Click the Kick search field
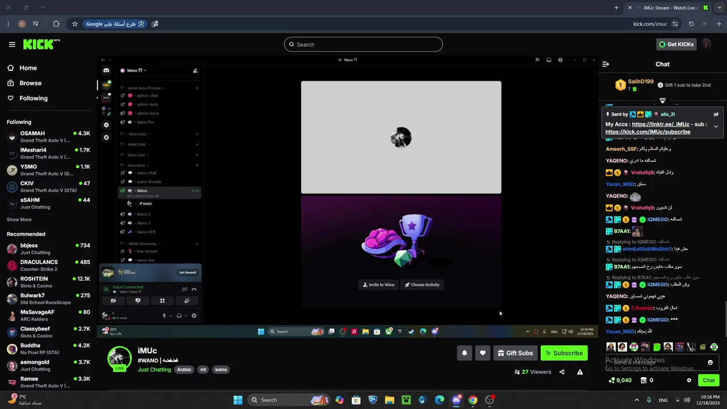Image resolution: width=727 pixels, height=409 pixels. click(363, 44)
